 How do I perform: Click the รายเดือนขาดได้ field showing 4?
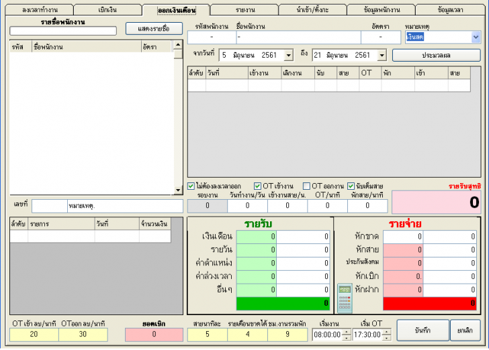coord(247,335)
